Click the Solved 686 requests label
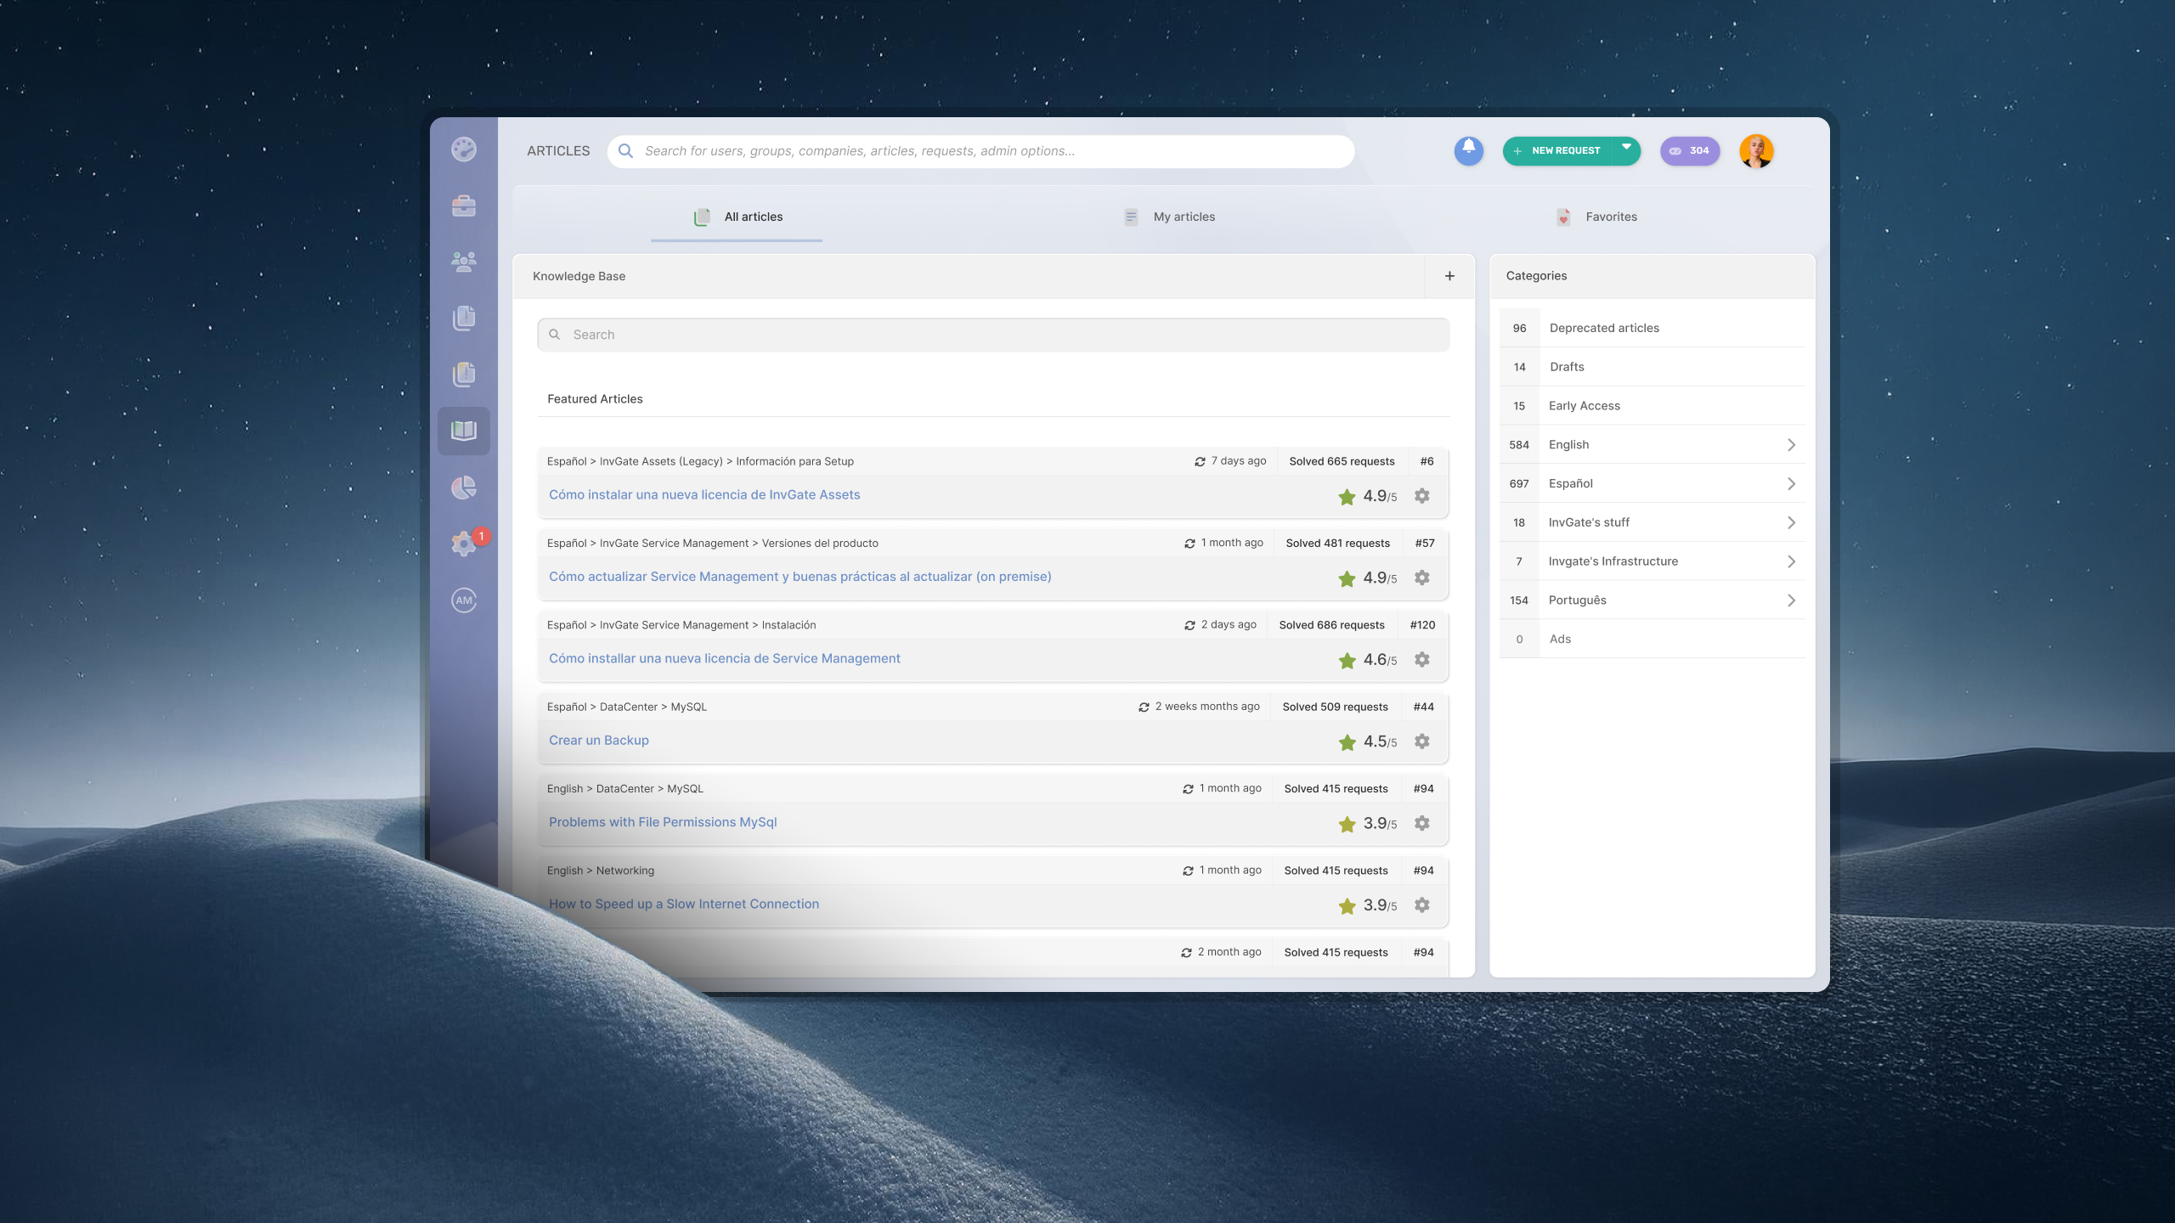Image resolution: width=2175 pixels, height=1223 pixels. point(1332,626)
